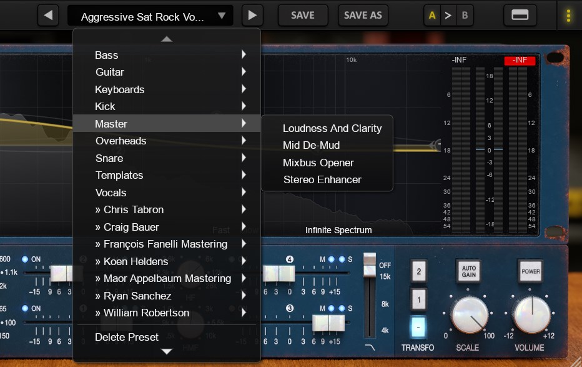Toggle the POWER switch
The image size is (582, 367).
coord(531,272)
